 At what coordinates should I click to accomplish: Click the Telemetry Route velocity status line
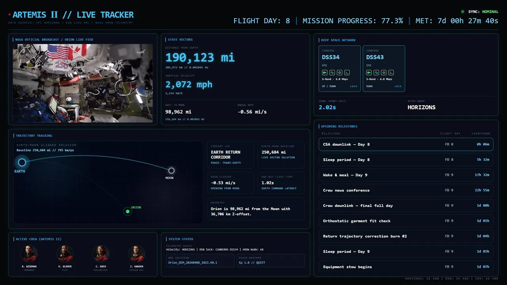tap(214, 249)
